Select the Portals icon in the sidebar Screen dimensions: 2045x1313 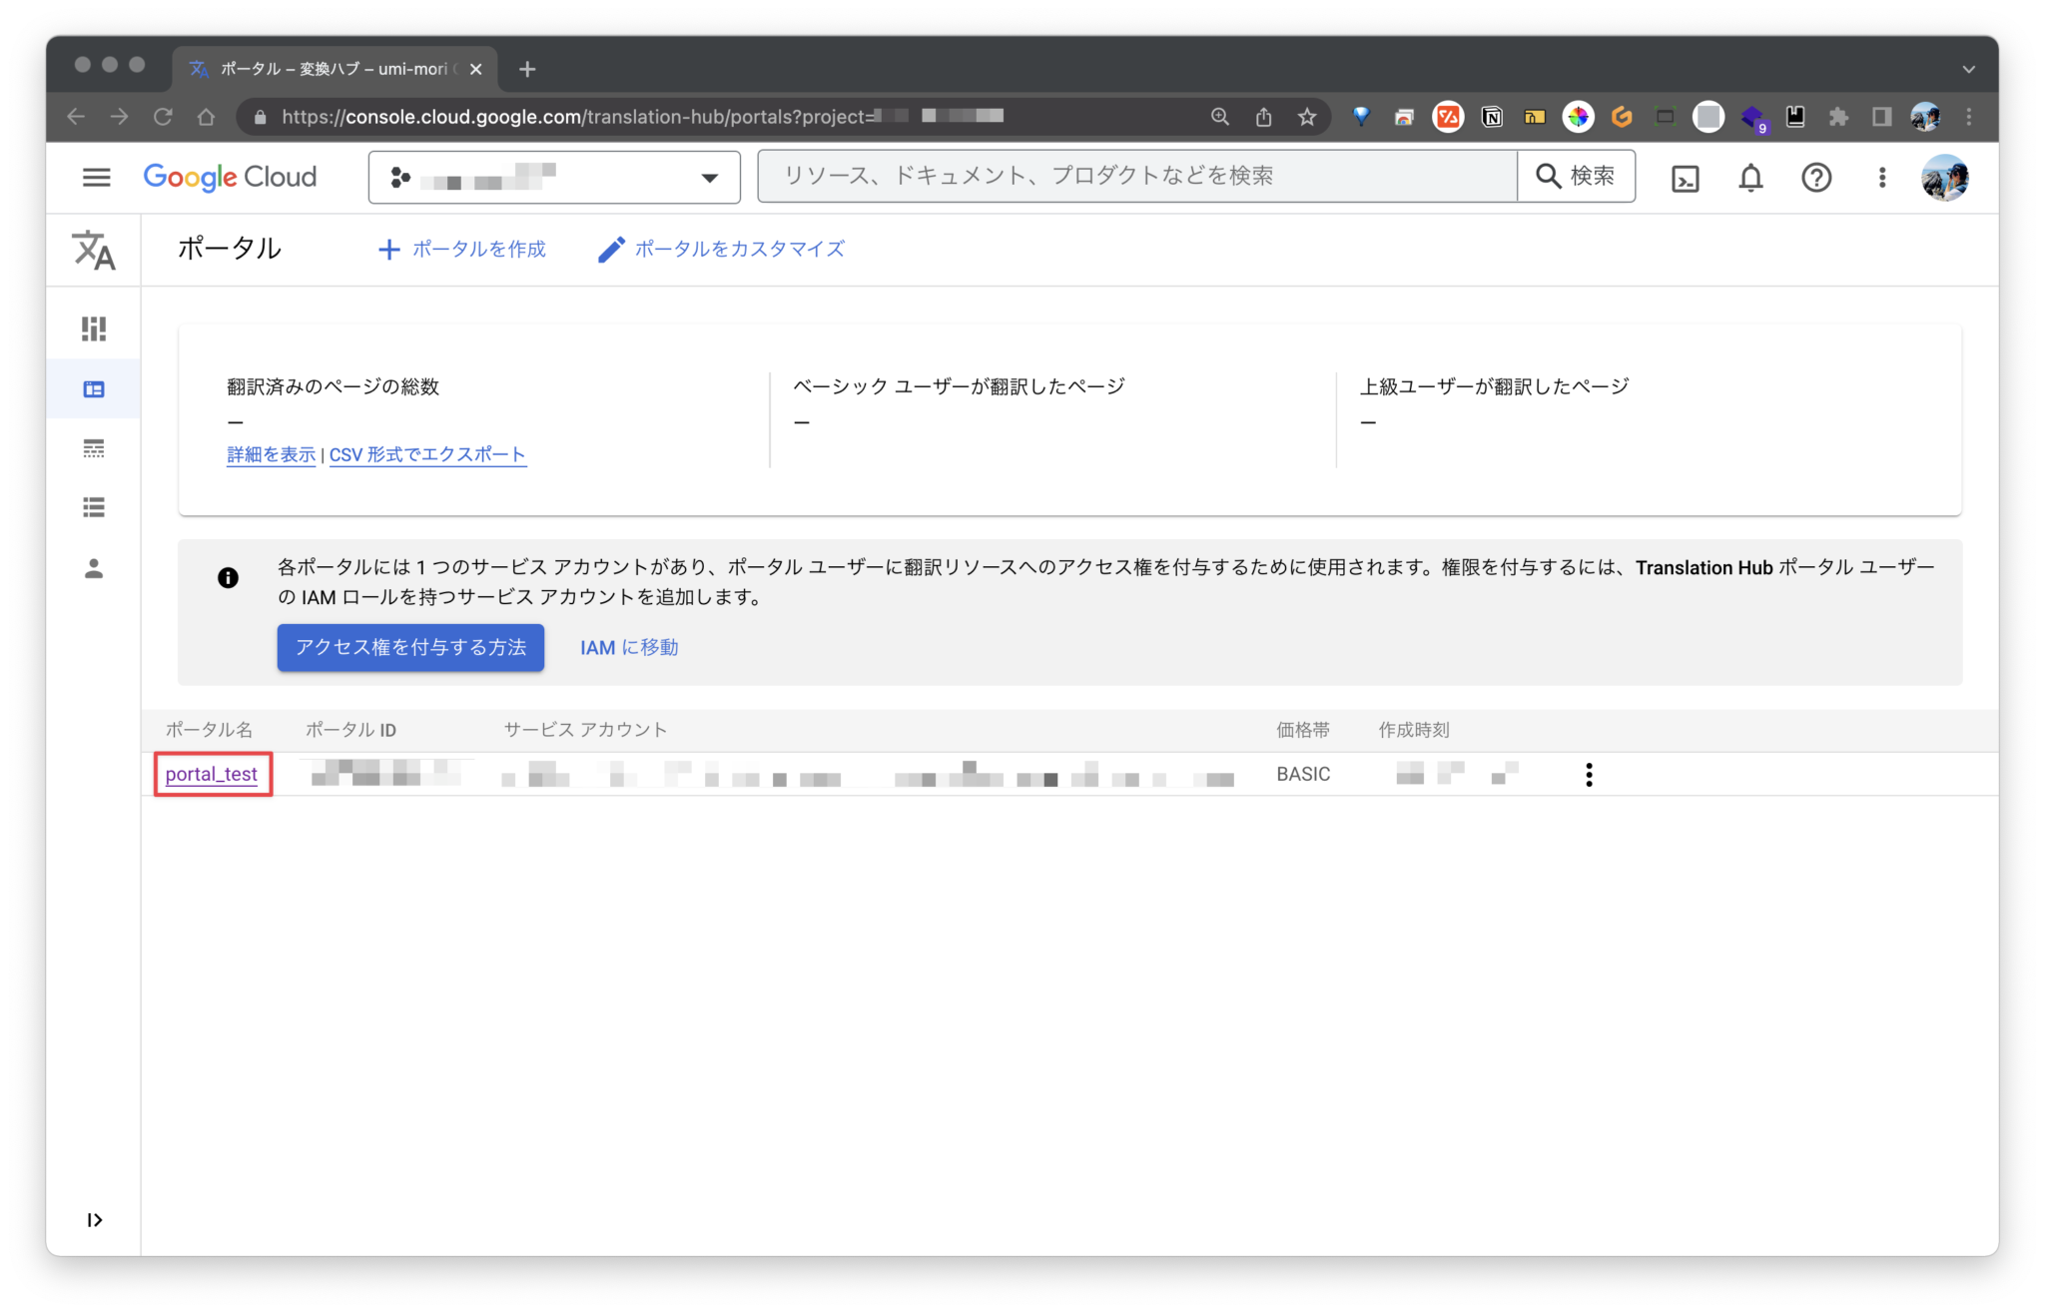93,388
